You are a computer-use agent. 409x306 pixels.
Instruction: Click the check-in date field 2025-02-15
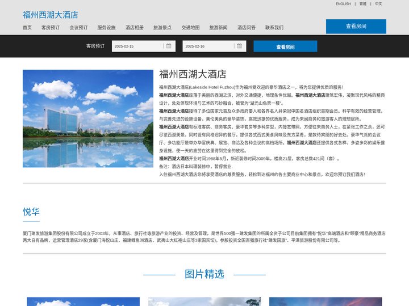(144, 46)
